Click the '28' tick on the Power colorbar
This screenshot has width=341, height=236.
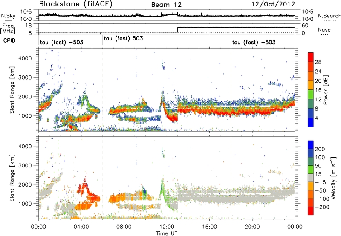coord(318,62)
